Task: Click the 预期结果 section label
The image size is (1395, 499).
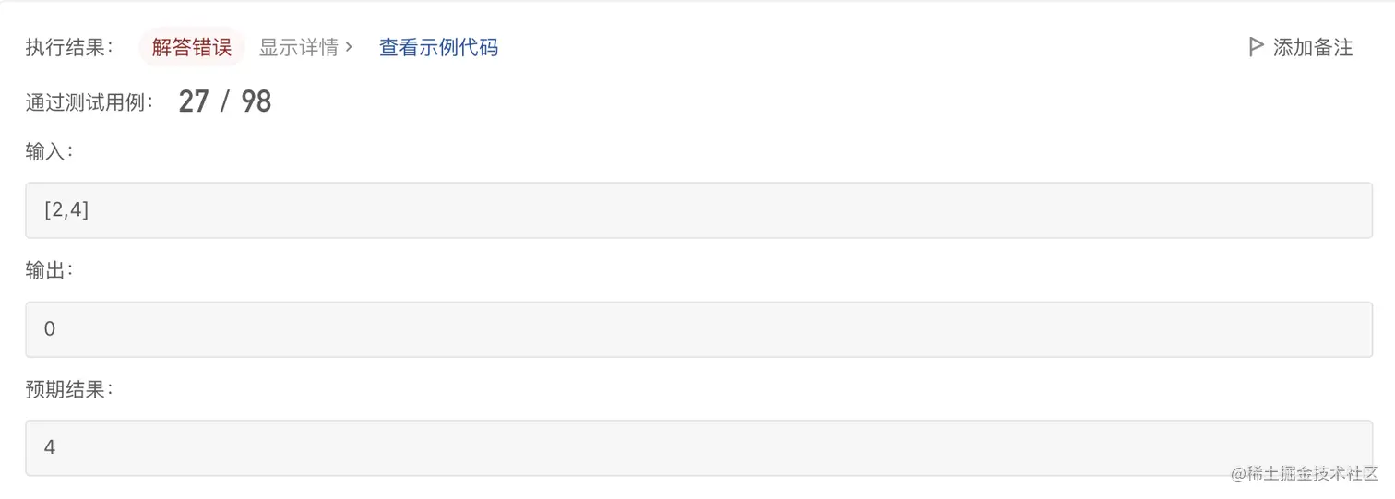Action: [x=69, y=389]
